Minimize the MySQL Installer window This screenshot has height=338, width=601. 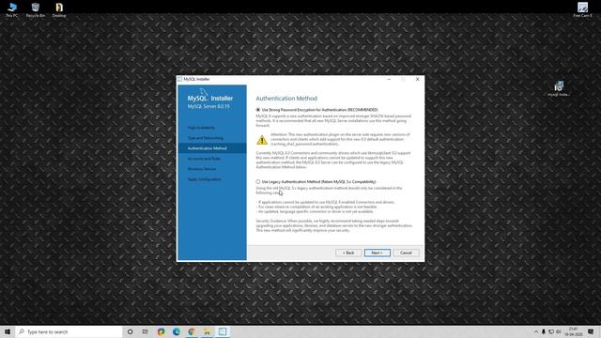click(389, 79)
